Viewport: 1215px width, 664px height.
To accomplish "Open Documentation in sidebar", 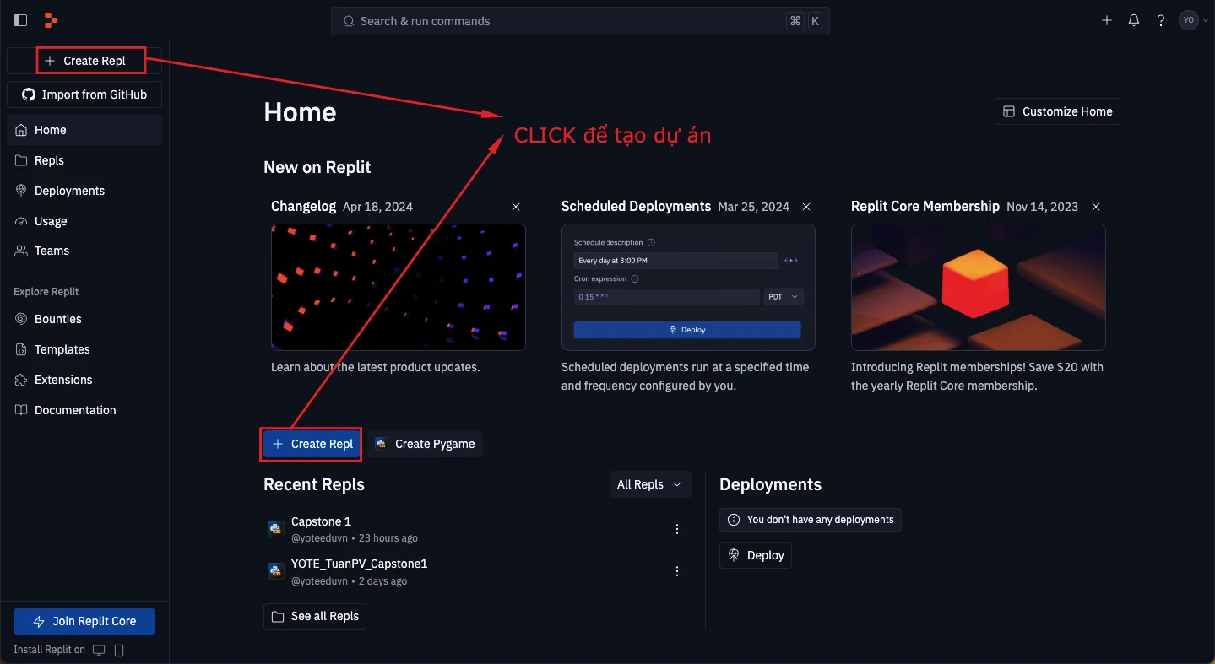I will point(84,410).
